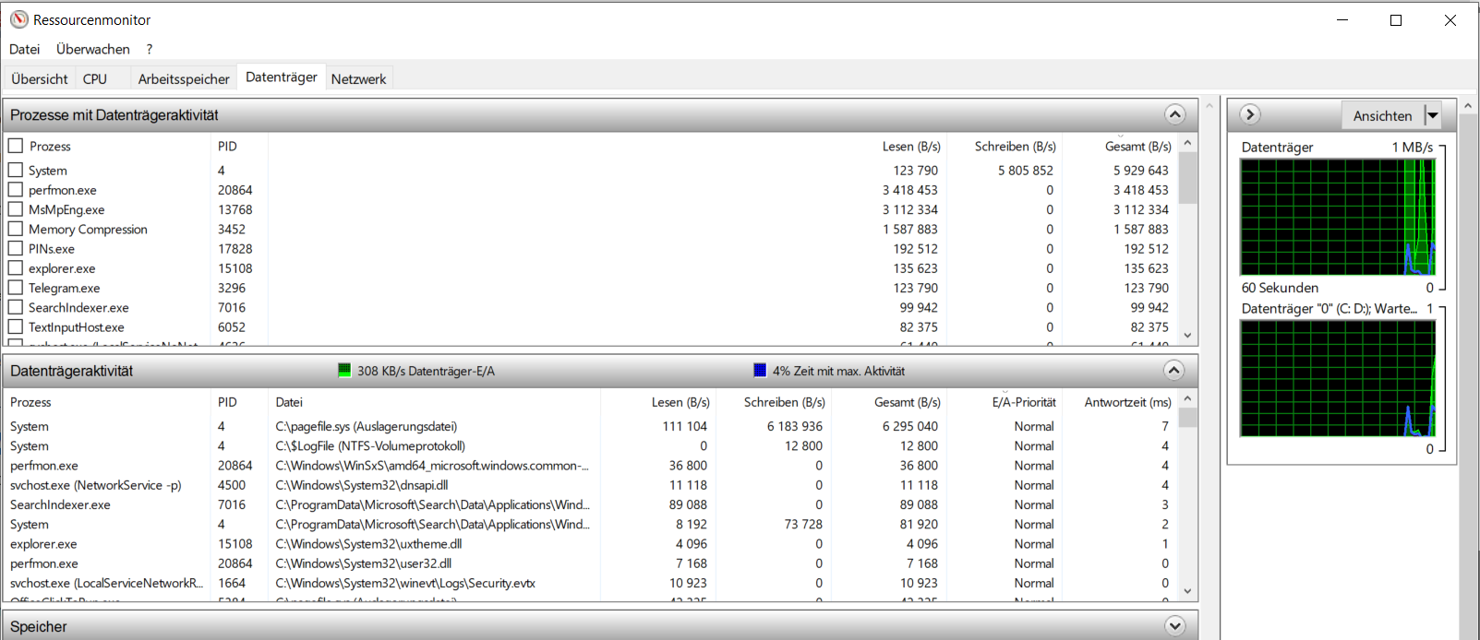Sort top table by PID column header
Screen dimensions: 1480x640
tap(227, 146)
